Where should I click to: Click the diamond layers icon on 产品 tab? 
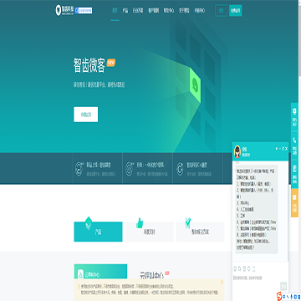89,222
